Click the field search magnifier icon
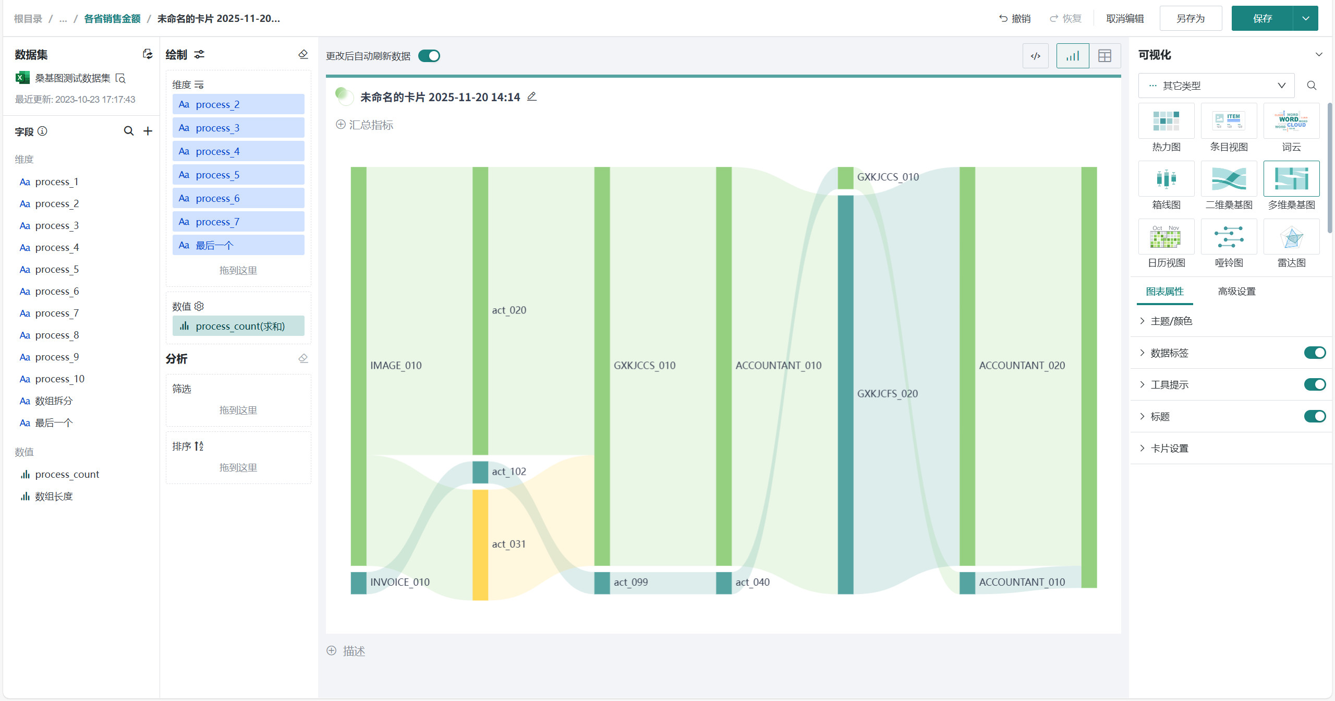 [x=128, y=131]
